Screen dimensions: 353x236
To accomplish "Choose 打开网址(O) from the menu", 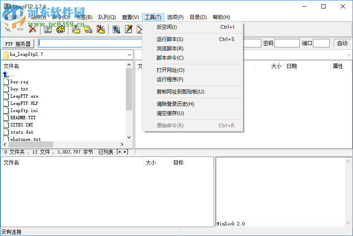I will point(193,70).
